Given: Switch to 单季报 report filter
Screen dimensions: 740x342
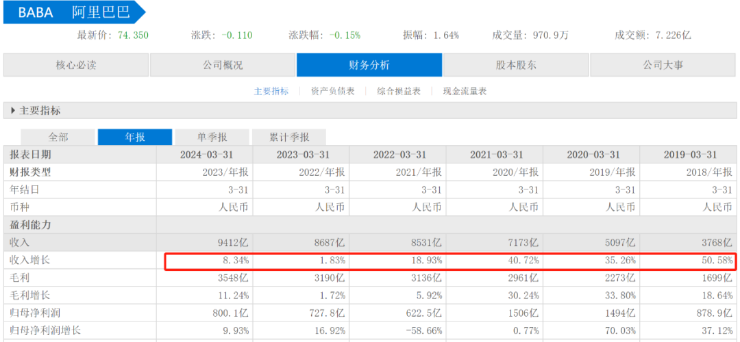Looking at the screenshot, I should pos(212,137).
